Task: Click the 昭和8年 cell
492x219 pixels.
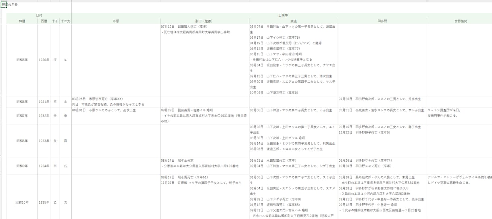Action: click(22, 141)
